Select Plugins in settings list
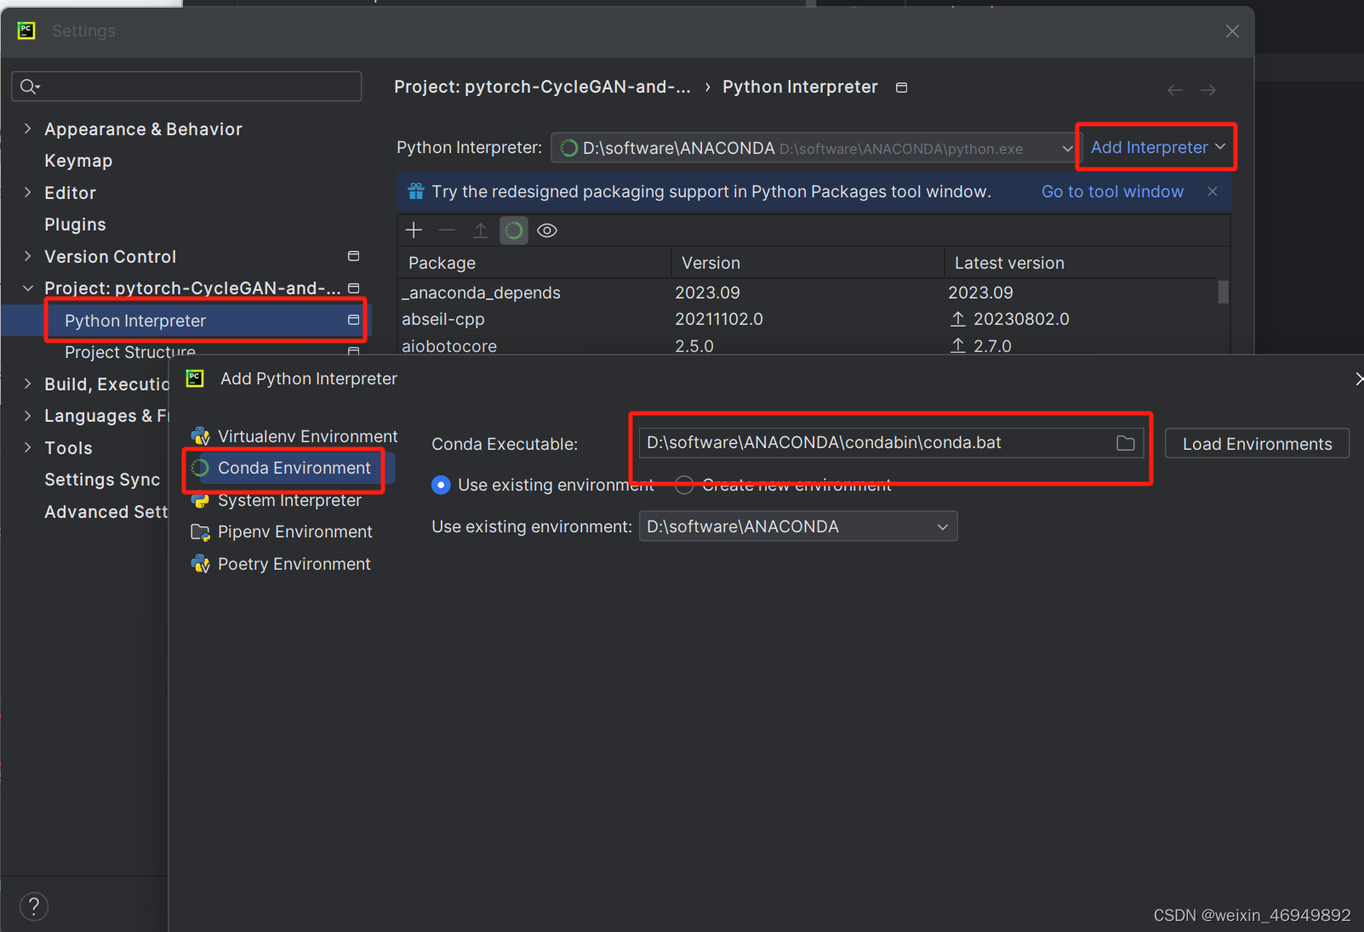Viewport: 1364px width, 932px height. 75,224
